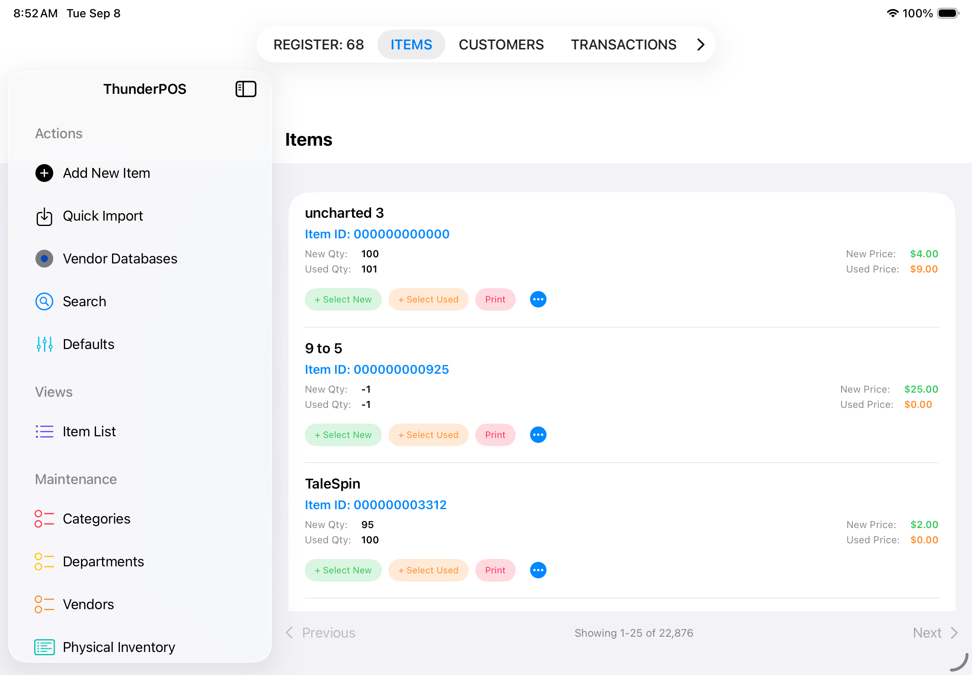
Task: Toggle the sidebar panel icon
Action: [246, 89]
